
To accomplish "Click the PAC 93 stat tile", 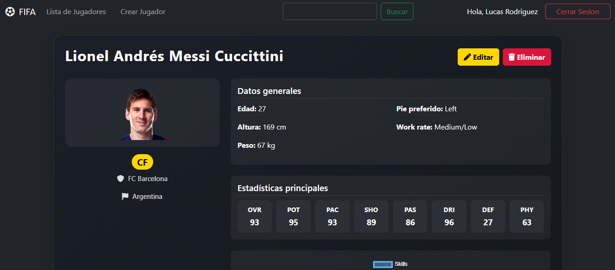I will coord(332,216).
